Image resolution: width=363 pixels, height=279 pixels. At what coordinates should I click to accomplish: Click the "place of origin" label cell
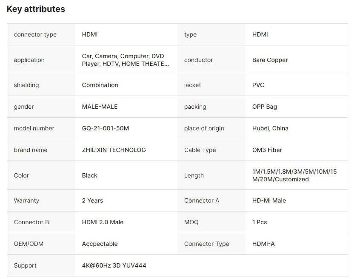pos(204,128)
